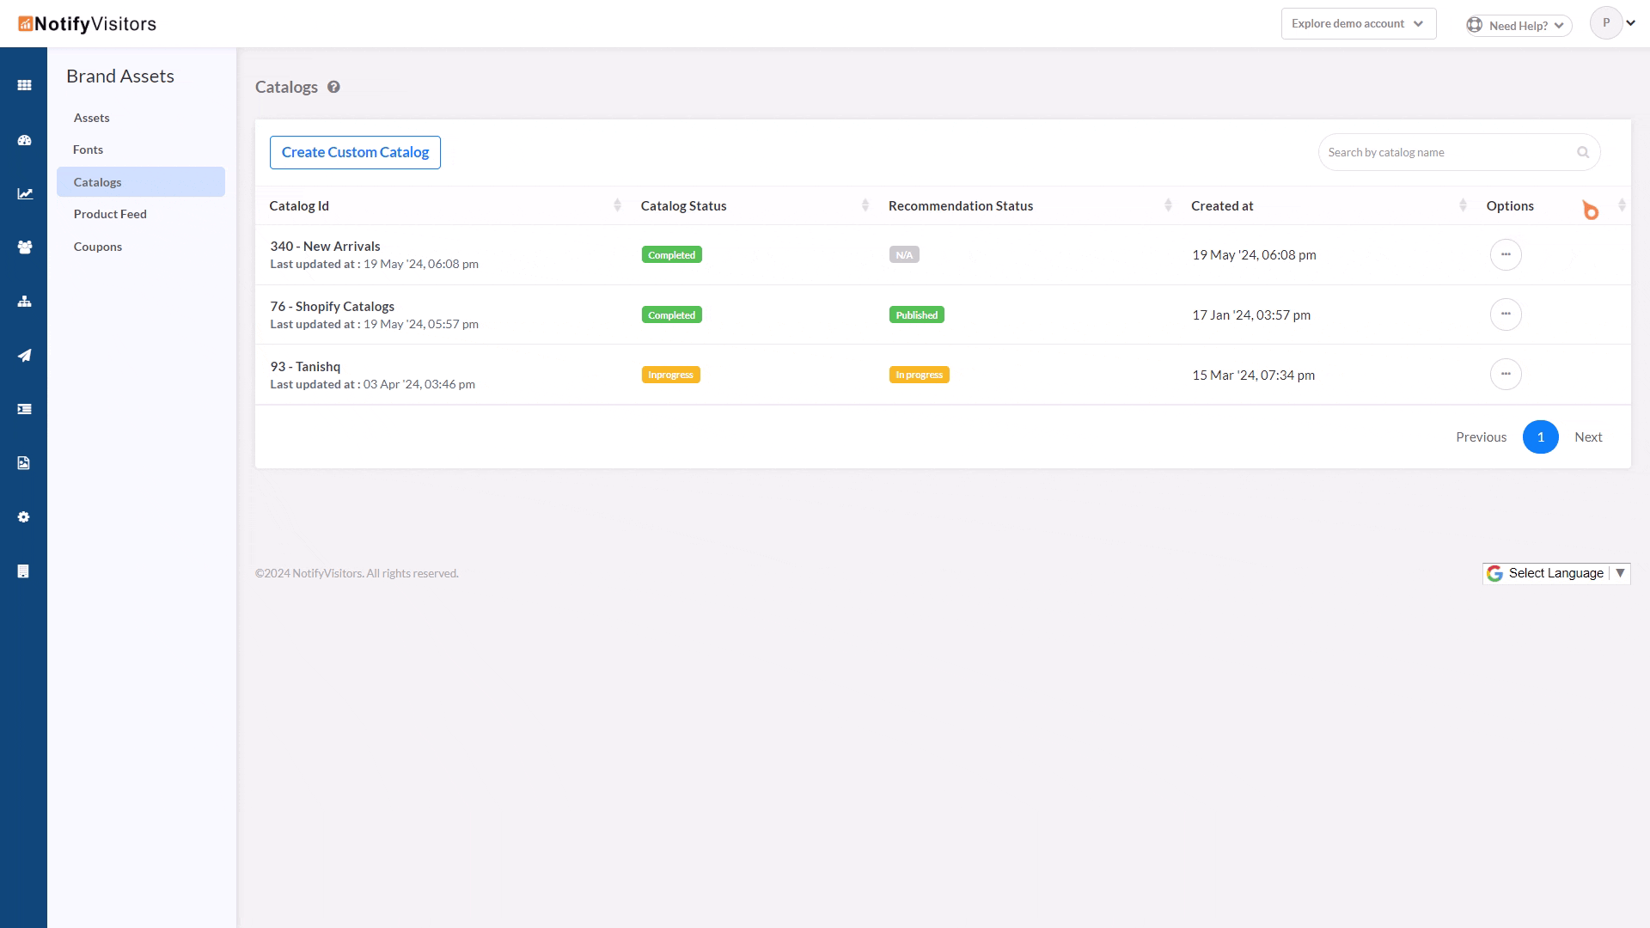Open the users group sidebar icon

(24, 247)
